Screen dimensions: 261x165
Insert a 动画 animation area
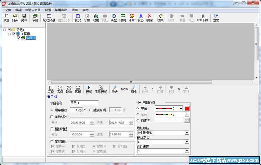[x=96, y=18]
